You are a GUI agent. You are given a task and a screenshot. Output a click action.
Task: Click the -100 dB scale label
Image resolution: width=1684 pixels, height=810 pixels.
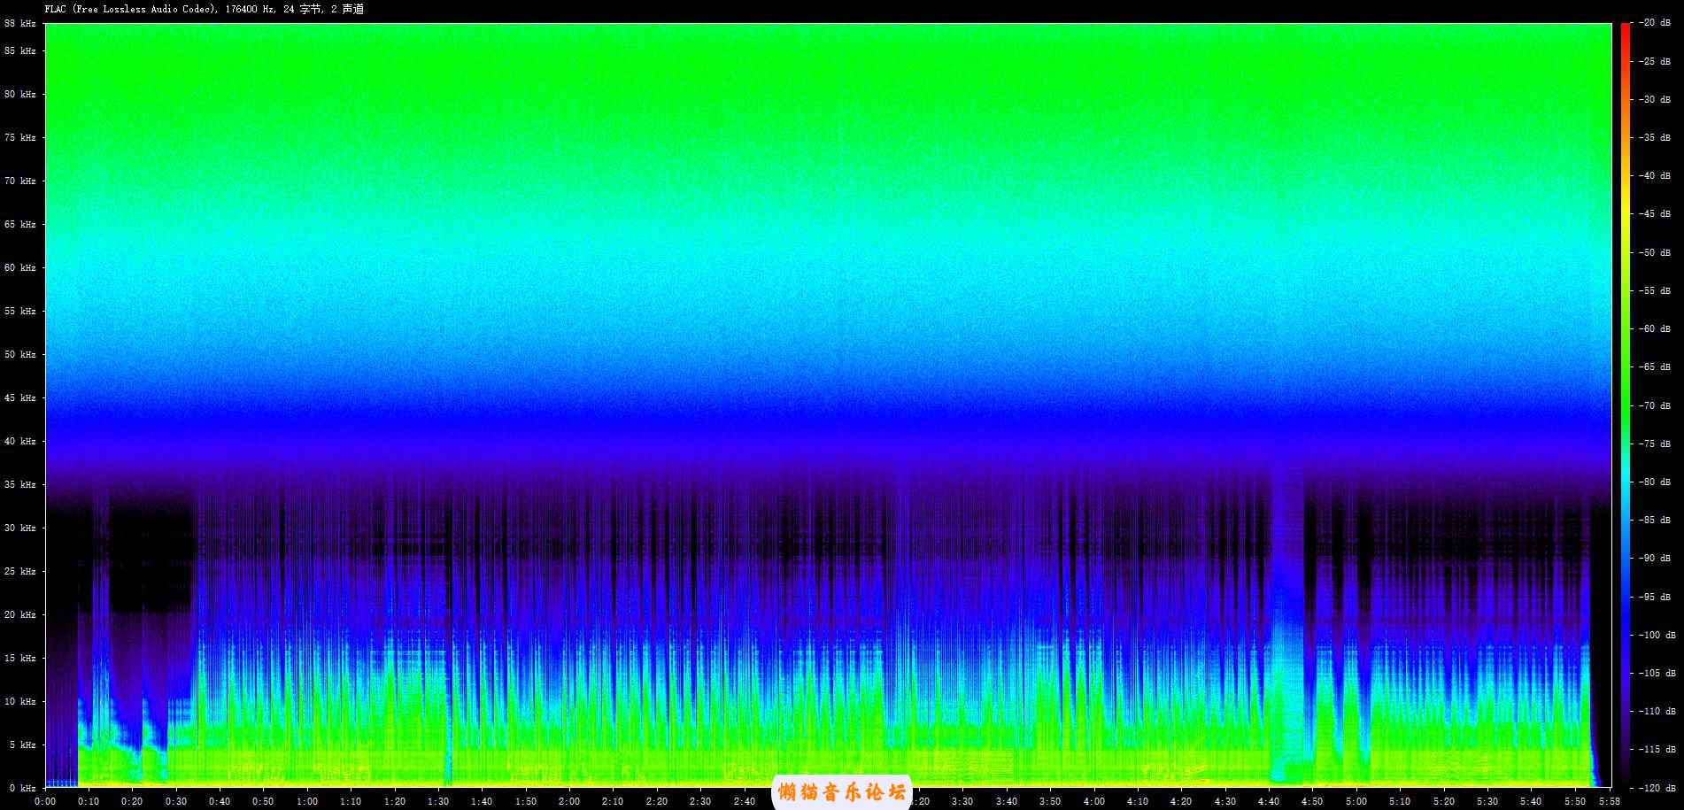point(1657,635)
